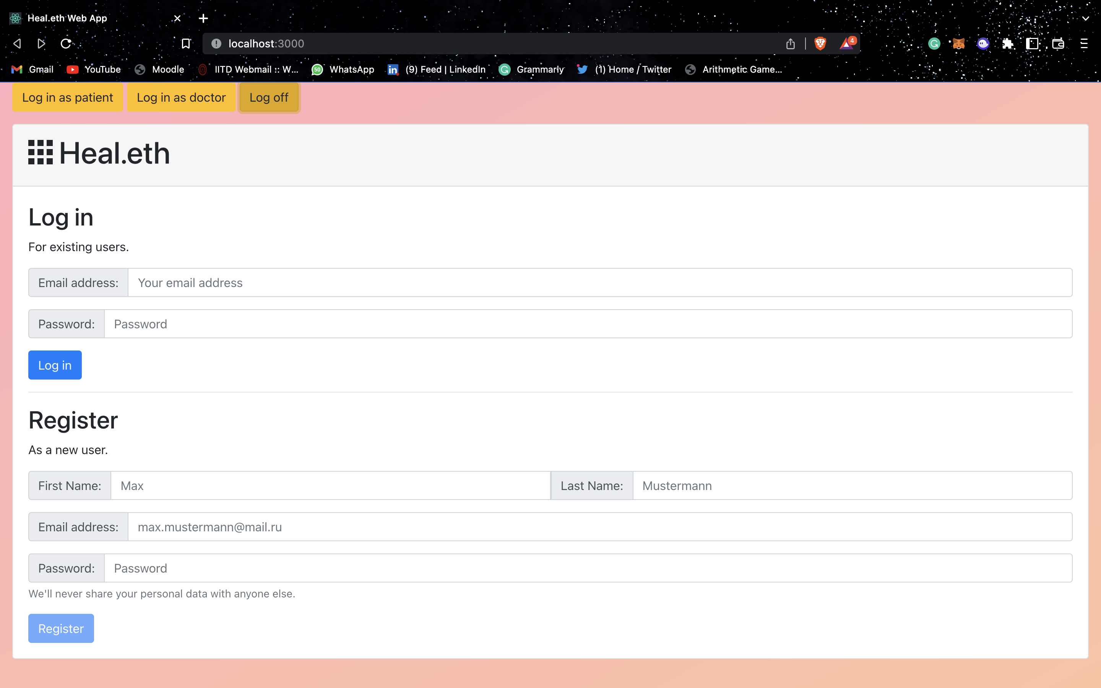This screenshot has width=1101, height=688.
Task: Go forward with the browser forward arrow
Action: coord(41,44)
